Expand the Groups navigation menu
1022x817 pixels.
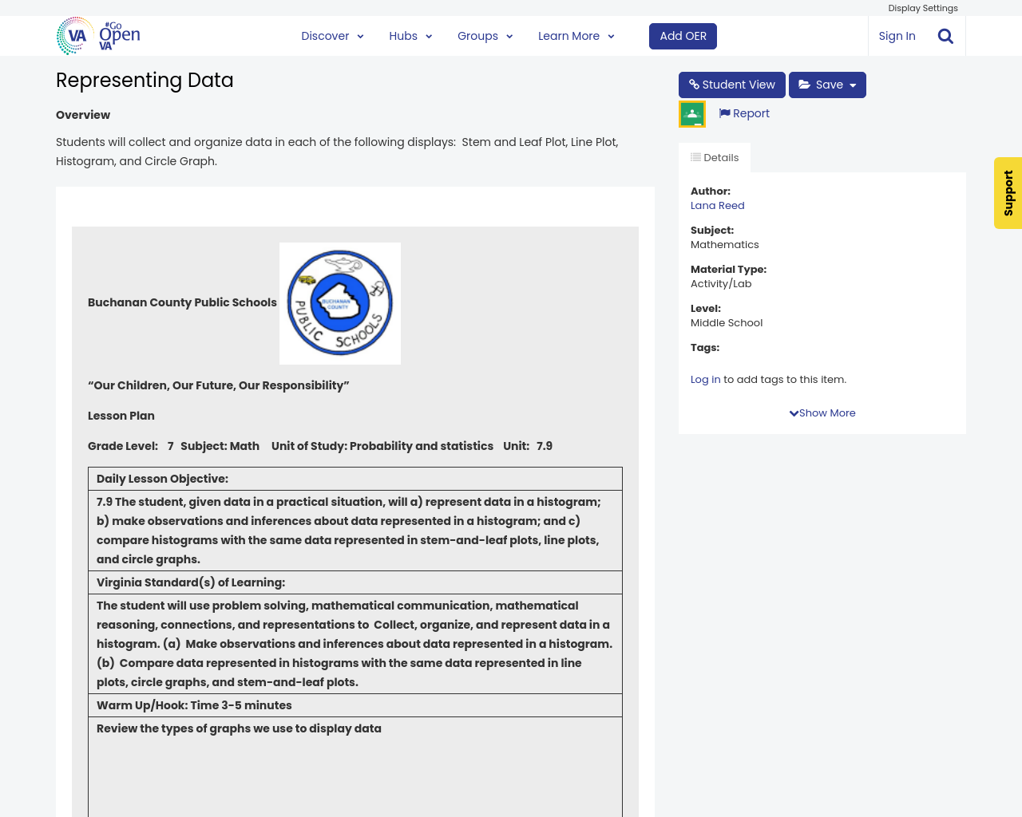(485, 36)
